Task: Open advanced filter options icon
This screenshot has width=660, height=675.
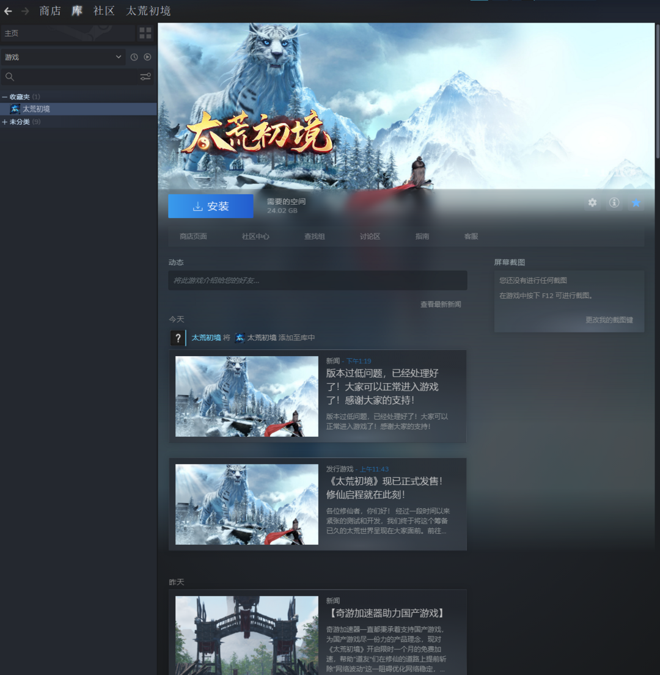Action: pos(145,76)
